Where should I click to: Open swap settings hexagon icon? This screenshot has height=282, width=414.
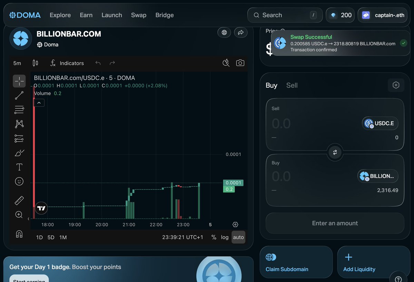[x=396, y=85]
